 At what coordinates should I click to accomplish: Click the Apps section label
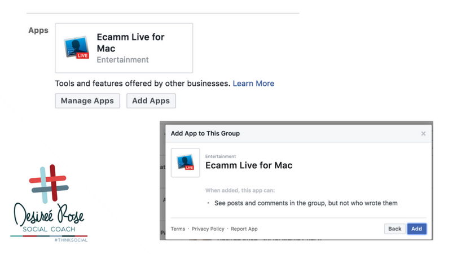coord(38,30)
